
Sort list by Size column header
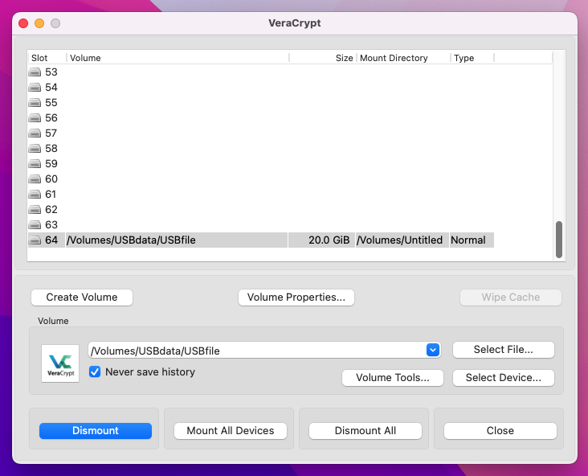(x=322, y=58)
